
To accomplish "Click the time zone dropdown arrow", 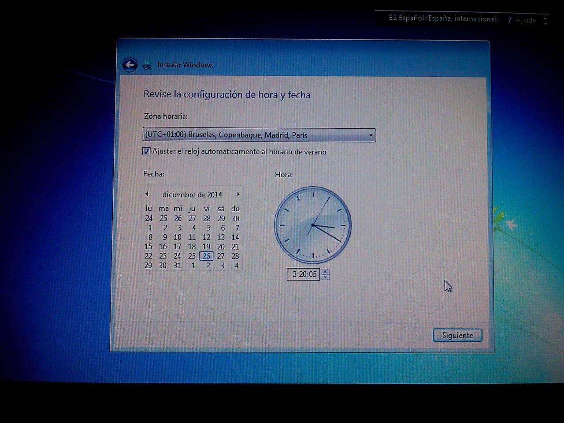I will pyautogui.click(x=371, y=135).
